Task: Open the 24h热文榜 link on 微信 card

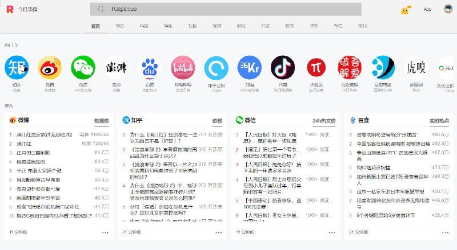Action: point(324,121)
